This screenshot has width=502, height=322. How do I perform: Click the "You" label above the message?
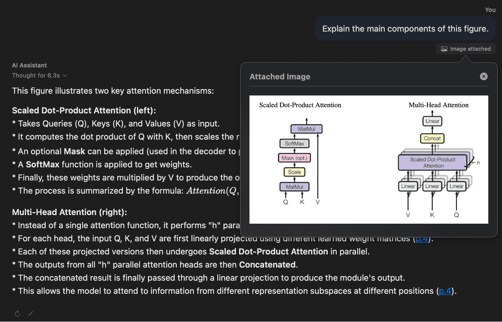[490, 9]
